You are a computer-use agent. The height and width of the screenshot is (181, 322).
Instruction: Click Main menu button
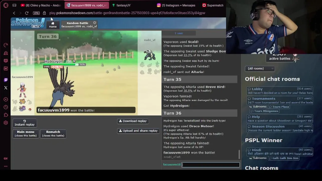pyautogui.click(x=26, y=133)
